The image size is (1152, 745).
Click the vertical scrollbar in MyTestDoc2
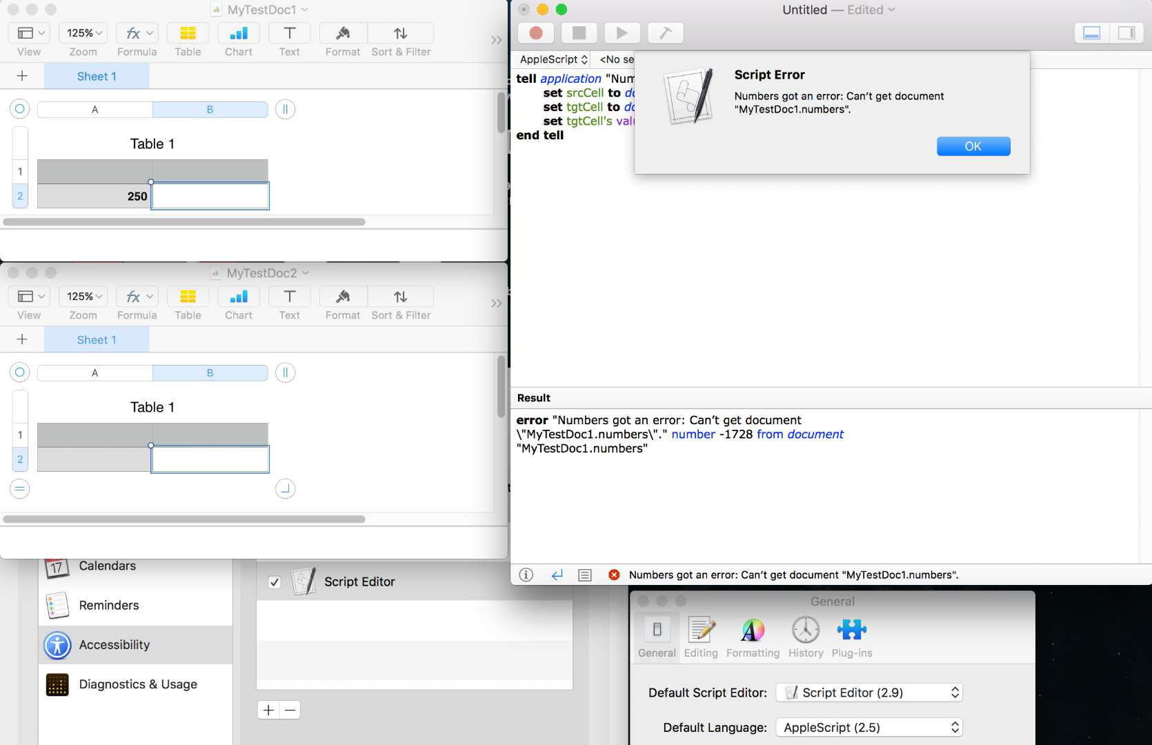pyautogui.click(x=501, y=386)
